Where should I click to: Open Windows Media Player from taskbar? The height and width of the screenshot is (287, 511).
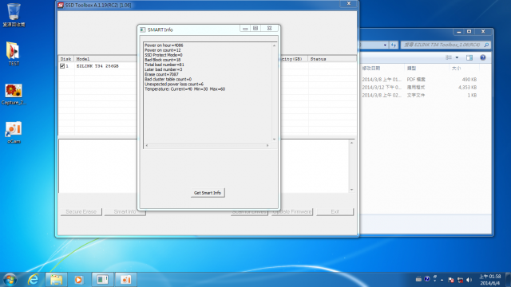point(78,280)
